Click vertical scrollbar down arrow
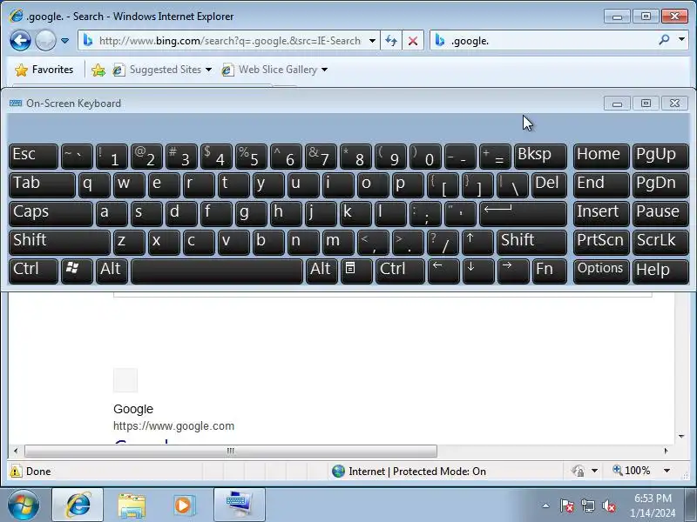This screenshot has width=697, height=522. [x=682, y=437]
